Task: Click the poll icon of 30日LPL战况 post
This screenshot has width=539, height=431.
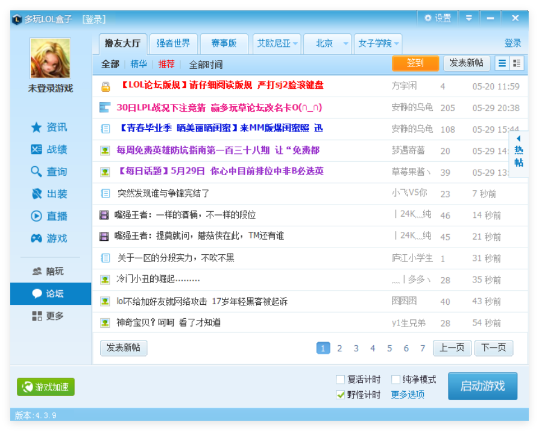Action: tap(104, 107)
